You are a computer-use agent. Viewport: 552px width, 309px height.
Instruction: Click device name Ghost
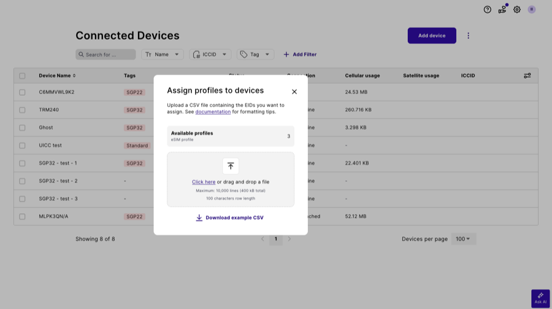pos(46,127)
